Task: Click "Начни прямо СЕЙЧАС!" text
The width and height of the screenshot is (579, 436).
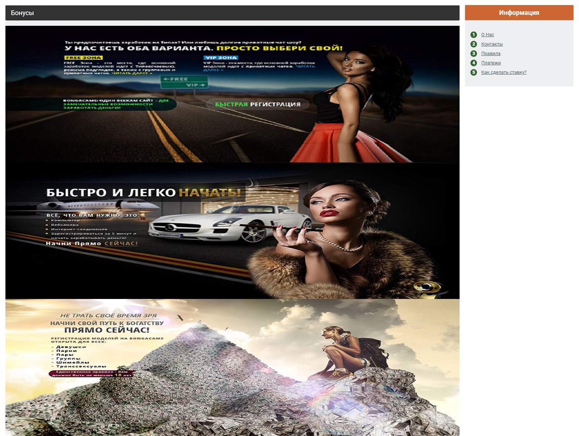Action: coord(92,243)
